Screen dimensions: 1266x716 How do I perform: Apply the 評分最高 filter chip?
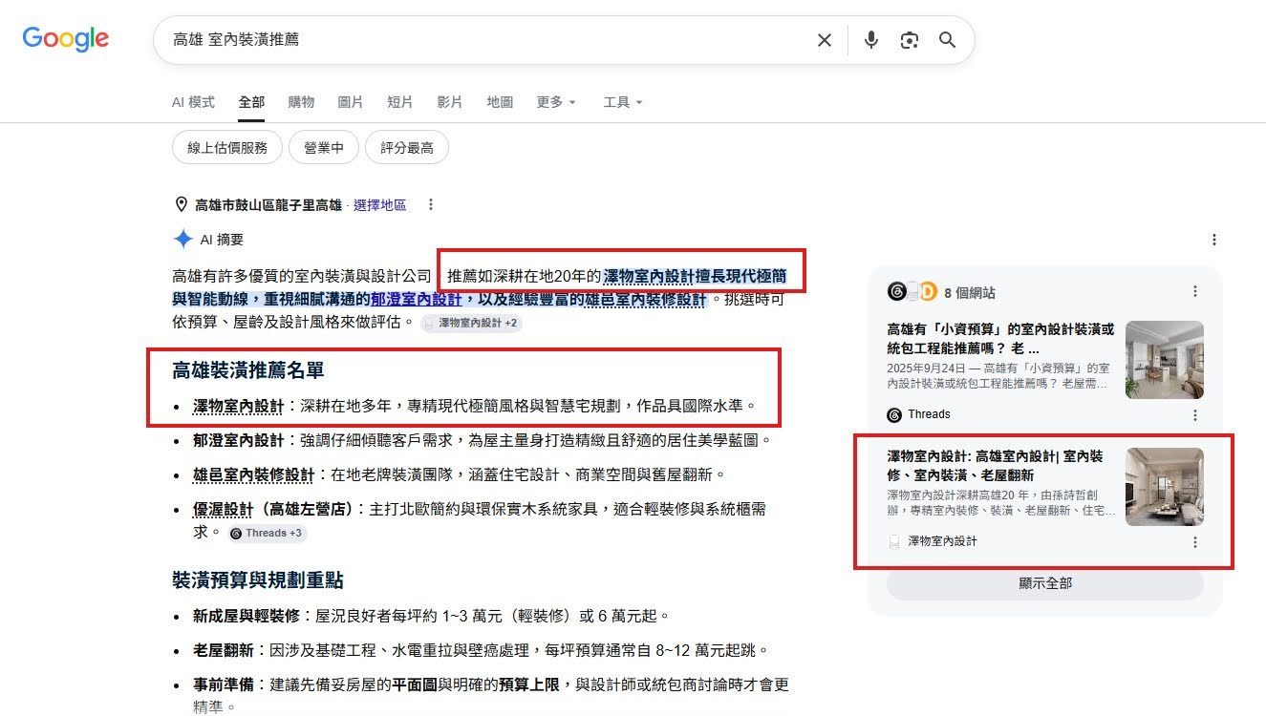coord(407,147)
